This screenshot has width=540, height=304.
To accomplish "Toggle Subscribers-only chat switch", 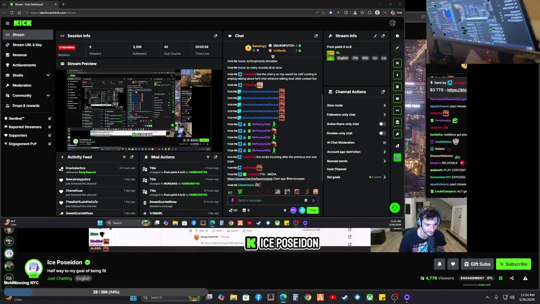I will (x=382, y=124).
